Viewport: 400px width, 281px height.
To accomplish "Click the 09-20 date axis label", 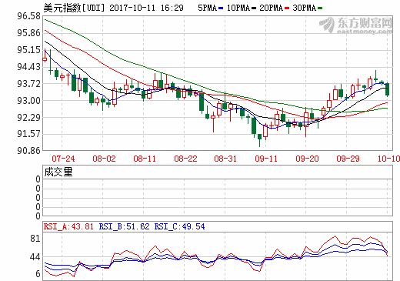I will pyautogui.click(x=307, y=159).
